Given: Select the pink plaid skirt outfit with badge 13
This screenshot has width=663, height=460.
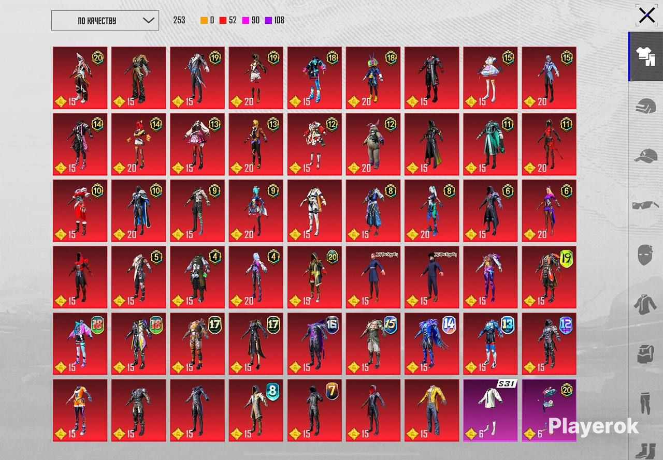Looking at the screenshot, I should point(197,144).
